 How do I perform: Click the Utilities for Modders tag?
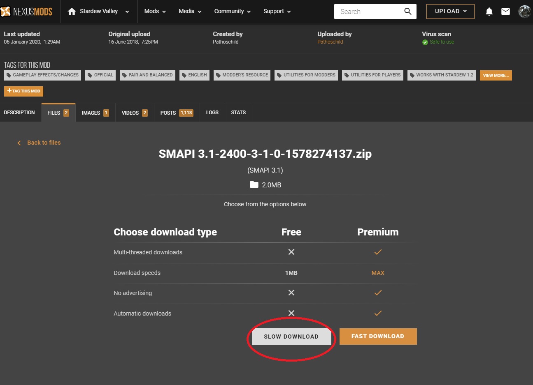click(x=306, y=75)
